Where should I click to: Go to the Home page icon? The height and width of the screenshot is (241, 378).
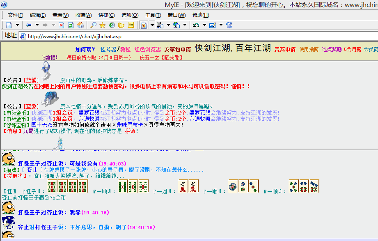(x=80, y=25)
